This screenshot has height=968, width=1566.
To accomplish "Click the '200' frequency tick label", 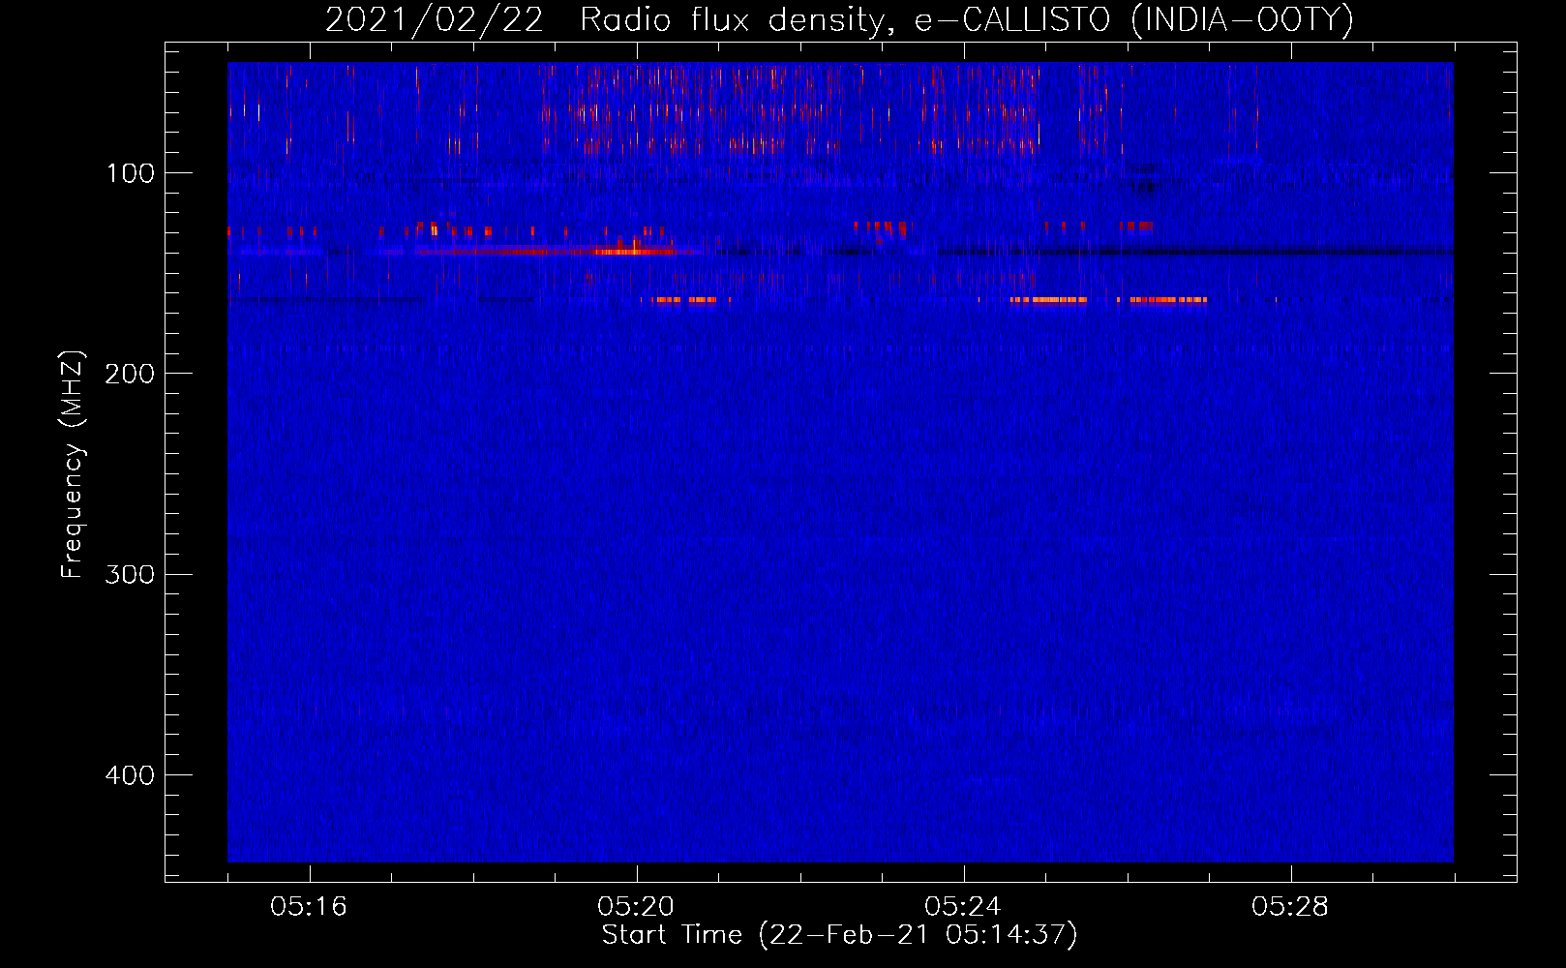I will [130, 374].
